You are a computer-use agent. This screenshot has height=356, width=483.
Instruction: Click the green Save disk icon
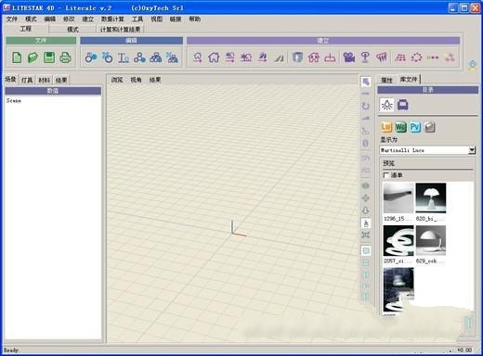49,57
